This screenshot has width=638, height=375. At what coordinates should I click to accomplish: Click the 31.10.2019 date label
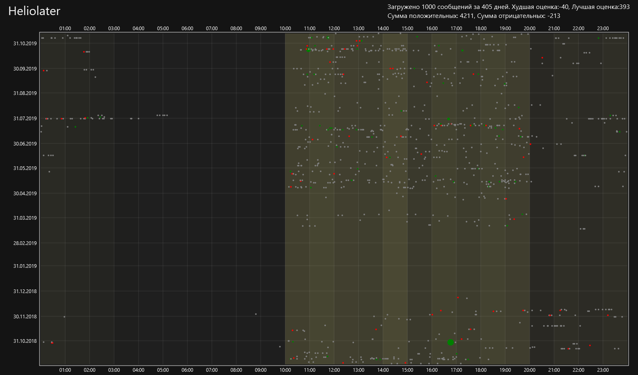click(25, 43)
